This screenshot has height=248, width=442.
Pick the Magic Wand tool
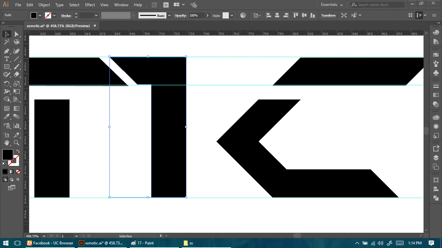click(x=7, y=42)
